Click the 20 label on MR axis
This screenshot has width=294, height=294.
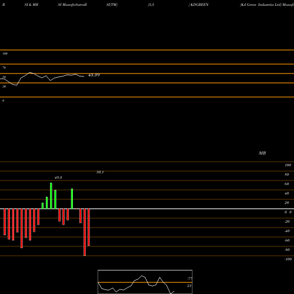click(287, 203)
